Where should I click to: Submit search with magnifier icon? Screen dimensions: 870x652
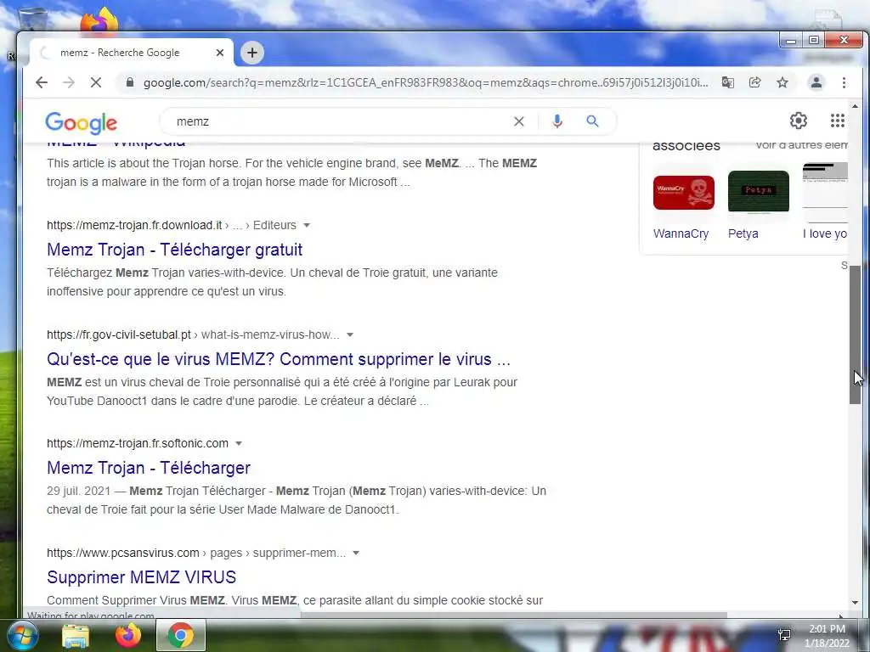tap(592, 121)
